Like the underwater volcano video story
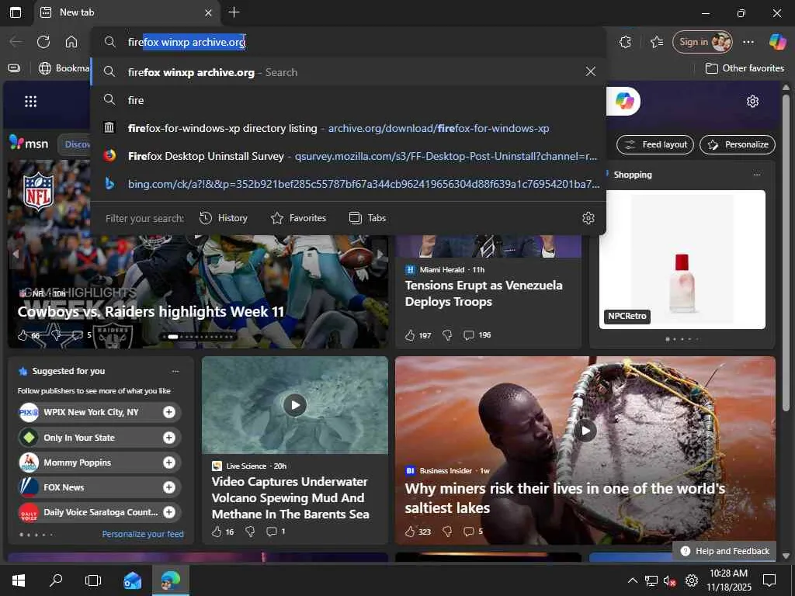The image size is (795, 596). tap(217, 531)
